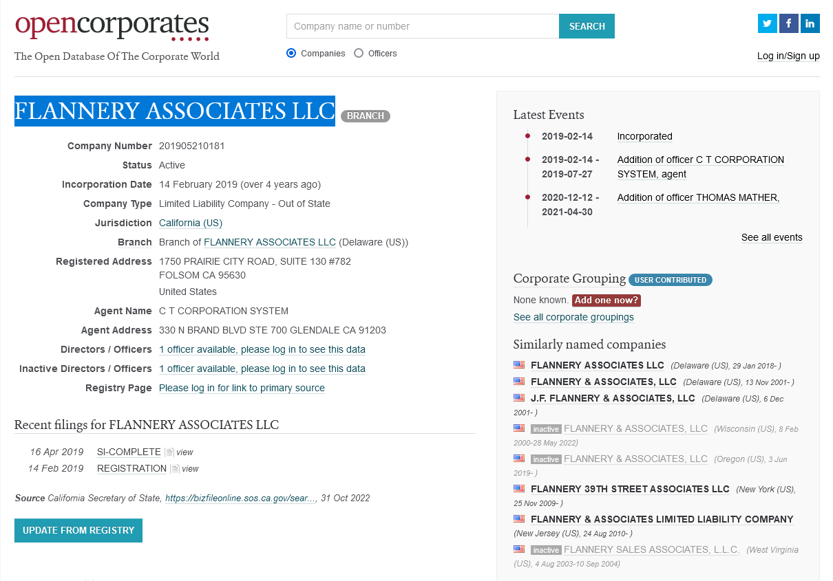The height and width of the screenshot is (581, 833).
Task: Click the SEARCH button
Action: tap(587, 26)
